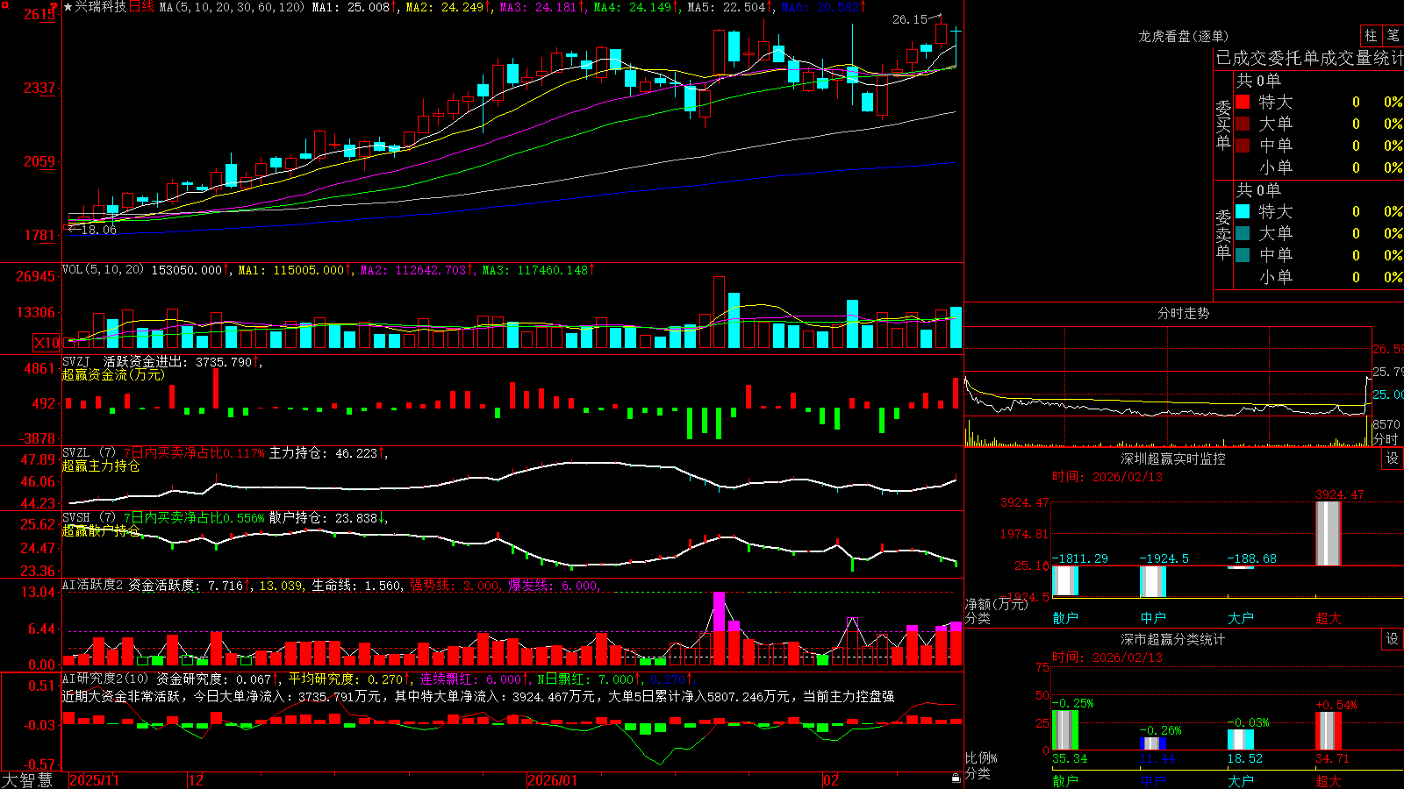Click the 分时走势 panel title
1404x789 pixels.
click(x=1183, y=313)
